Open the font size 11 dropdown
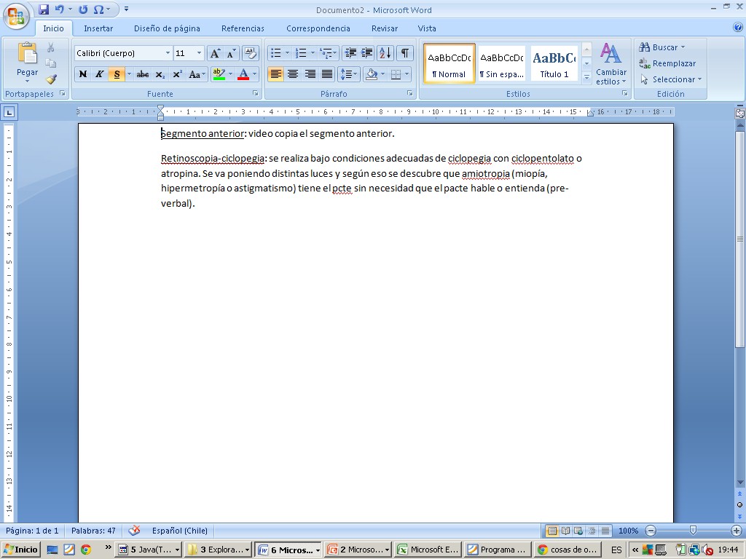 click(199, 53)
